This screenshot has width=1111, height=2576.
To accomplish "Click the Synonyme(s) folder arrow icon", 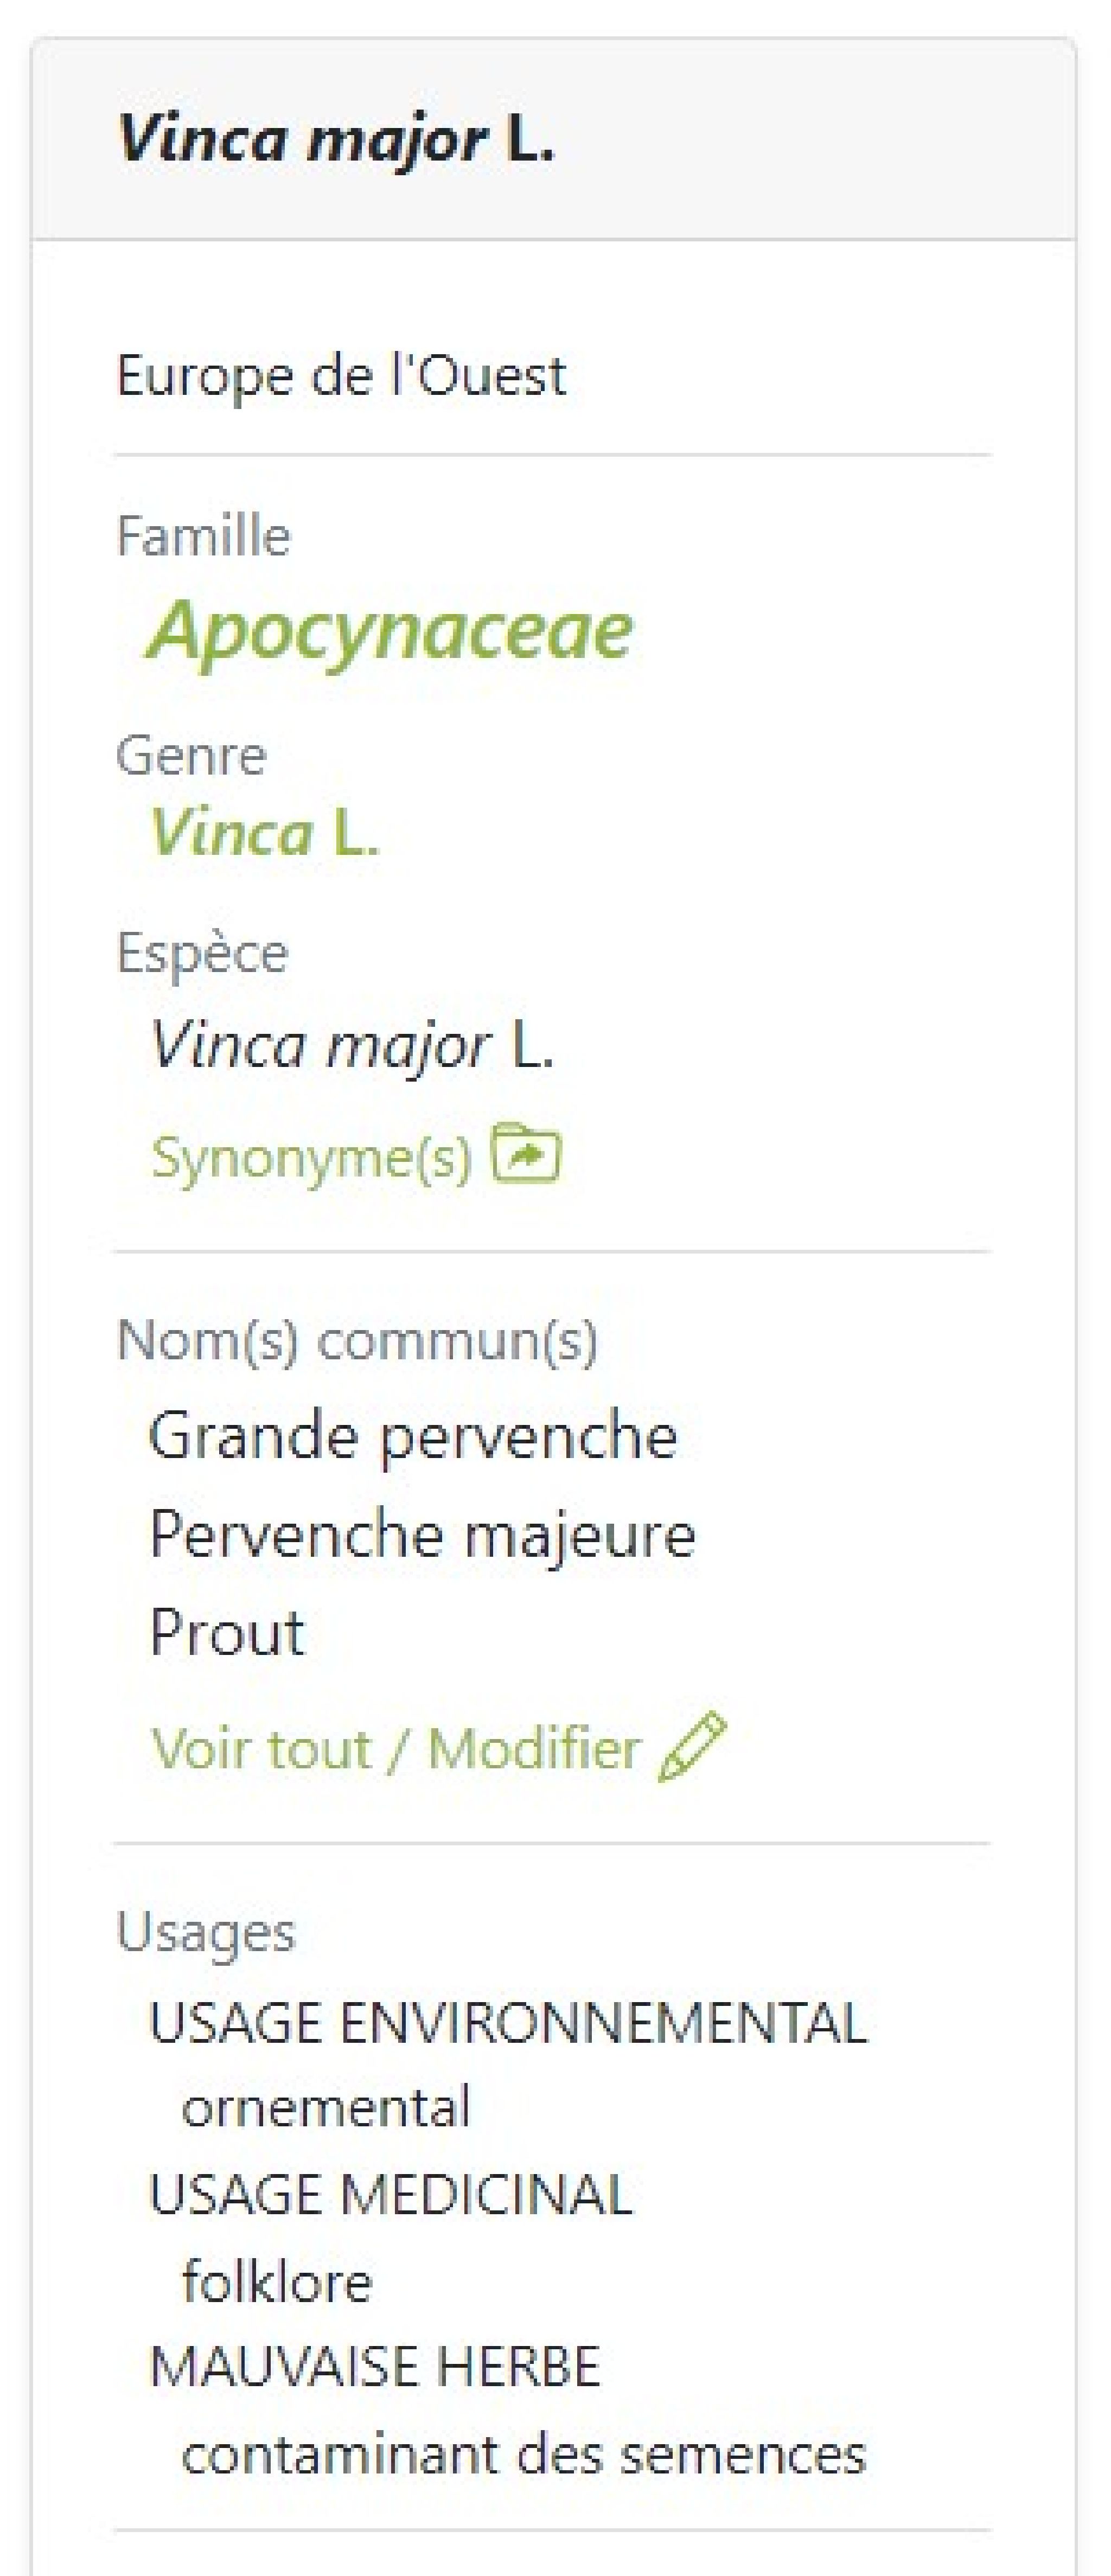I will [526, 1154].
